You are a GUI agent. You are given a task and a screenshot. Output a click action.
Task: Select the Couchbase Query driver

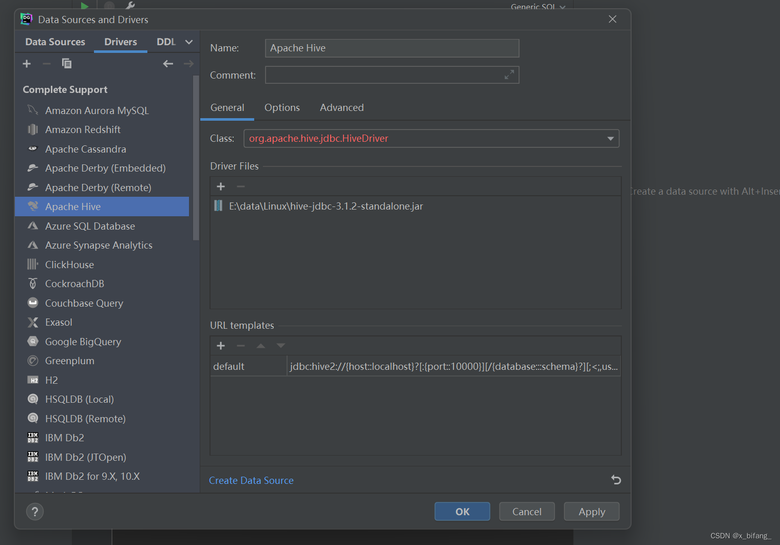[102, 303]
